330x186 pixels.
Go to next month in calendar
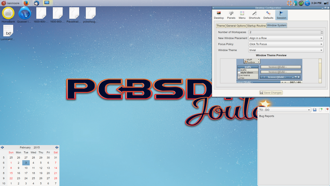click(x=57, y=147)
